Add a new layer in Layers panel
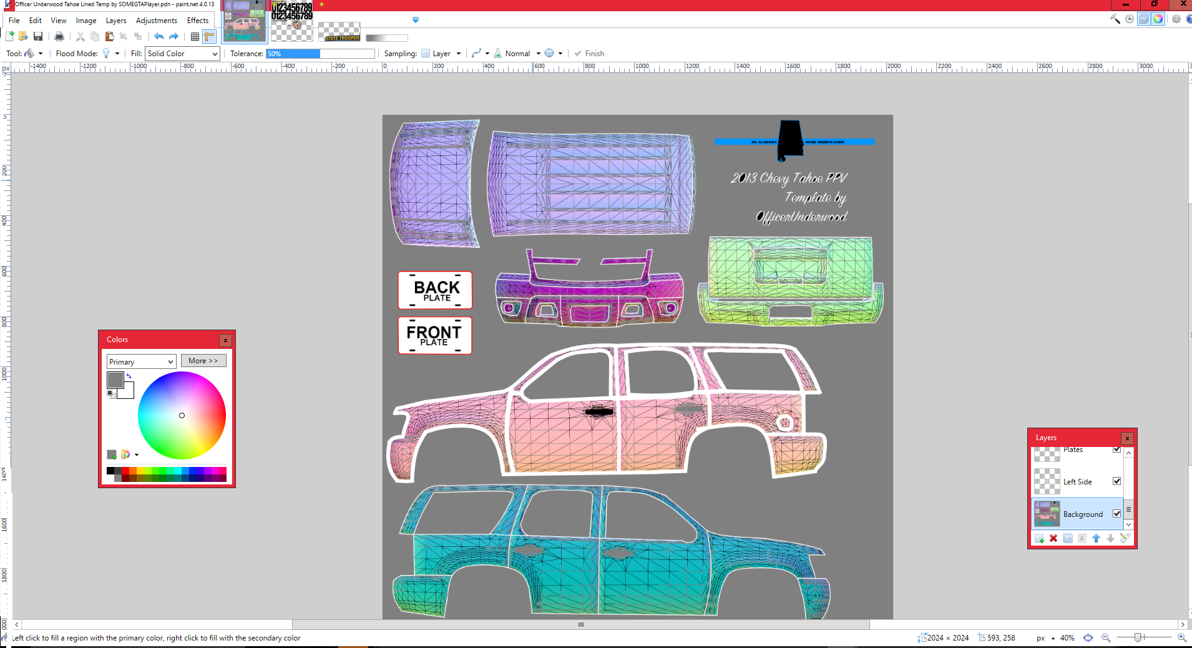 pyautogui.click(x=1039, y=538)
